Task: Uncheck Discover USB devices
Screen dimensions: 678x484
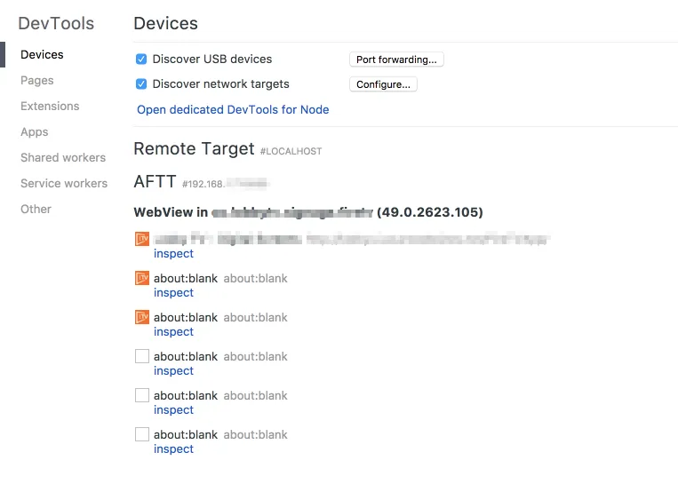Action: tap(140, 60)
